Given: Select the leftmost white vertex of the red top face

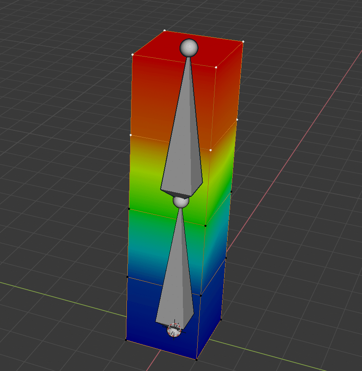Looking at the screenshot, I should point(133,55).
